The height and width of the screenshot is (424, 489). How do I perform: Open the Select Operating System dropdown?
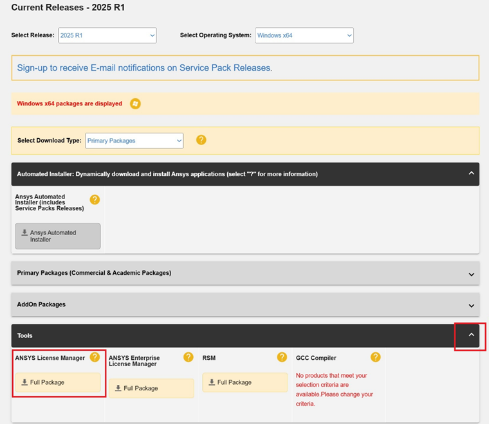(x=304, y=35)
